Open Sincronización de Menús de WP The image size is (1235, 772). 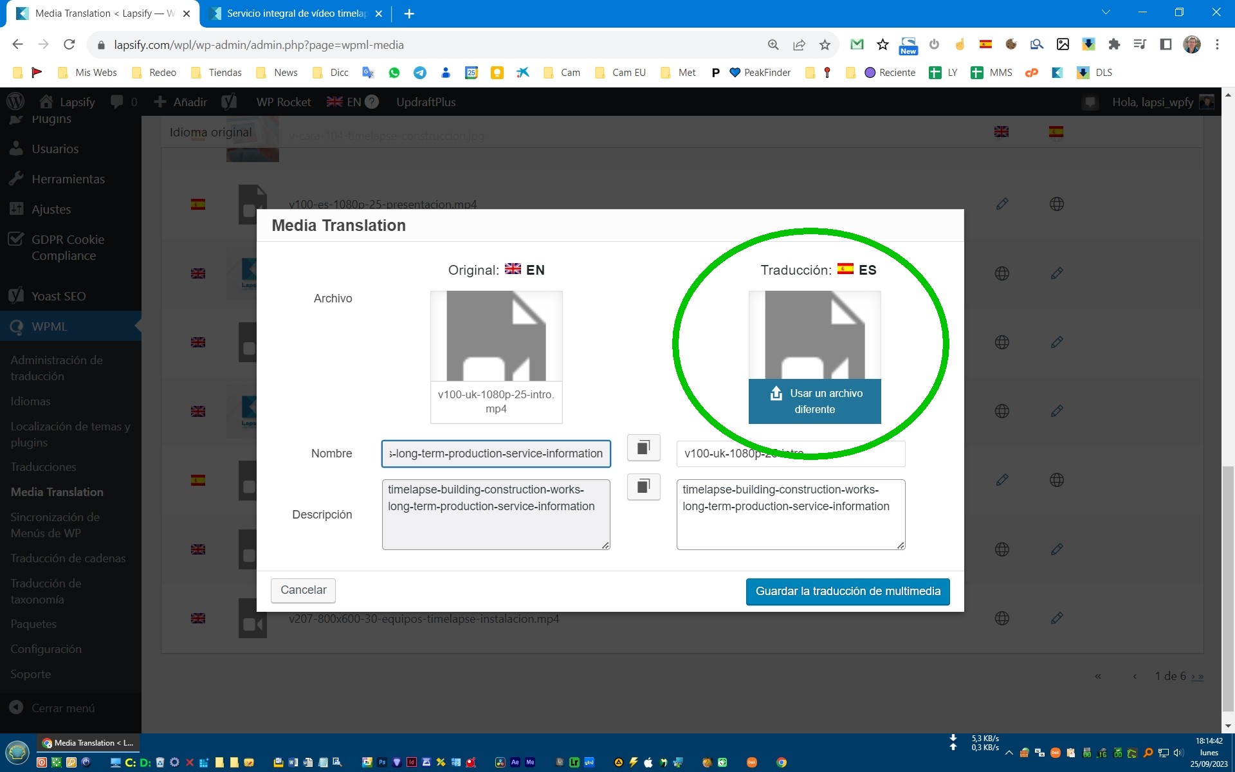coord(55,525)
